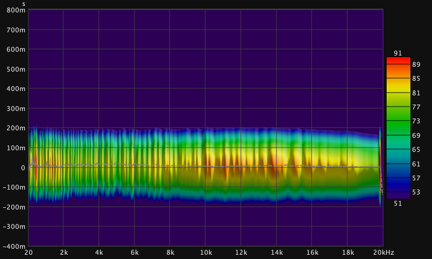The image size is (432, 259).
Task: Select the positive 200m axis label
Action: click(x=16, y=128)
